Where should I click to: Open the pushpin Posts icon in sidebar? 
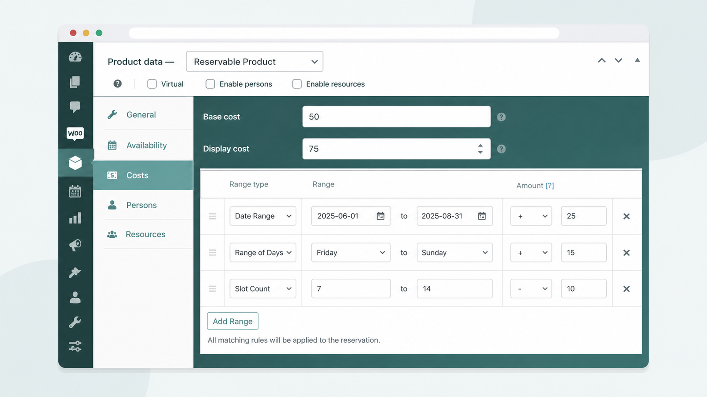click(x=75, y=273)
